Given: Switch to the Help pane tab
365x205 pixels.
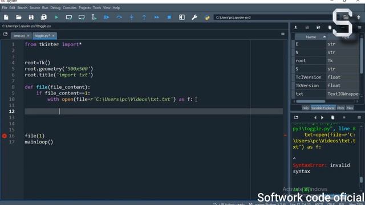Looking at the screenshot, I should [x=306, y=108].
